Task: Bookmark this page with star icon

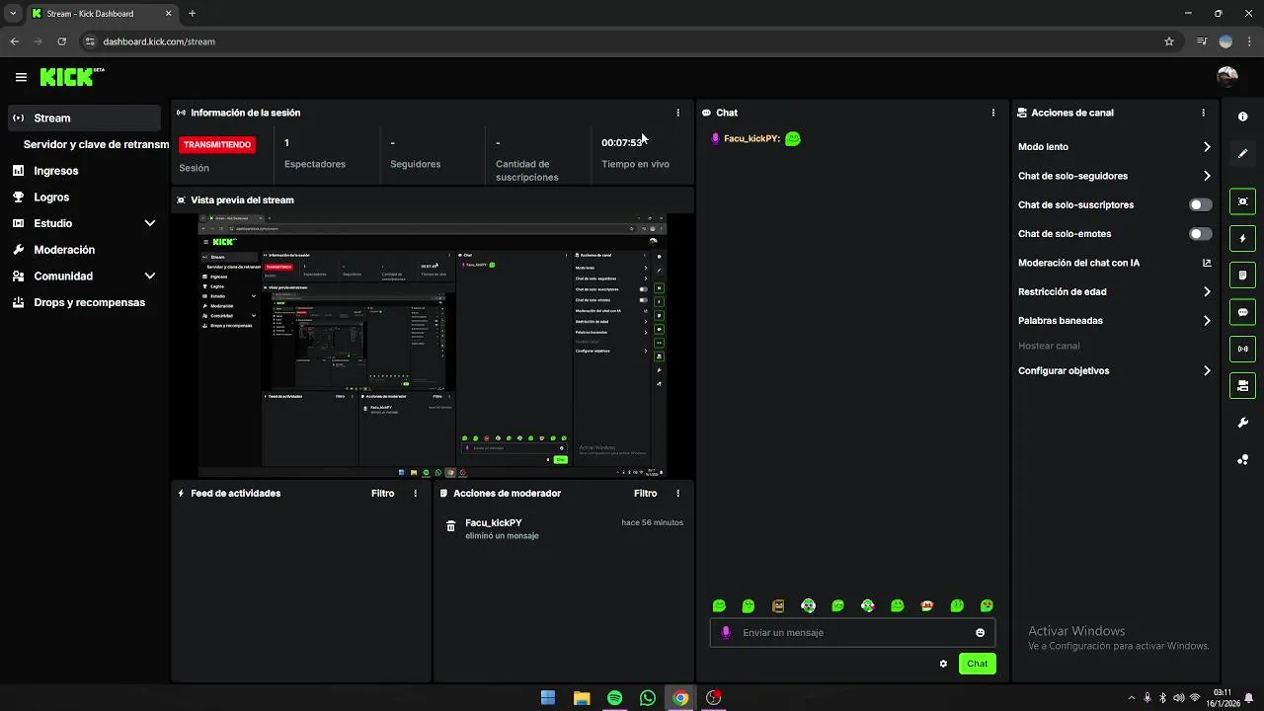Action: click(1169, 41)
